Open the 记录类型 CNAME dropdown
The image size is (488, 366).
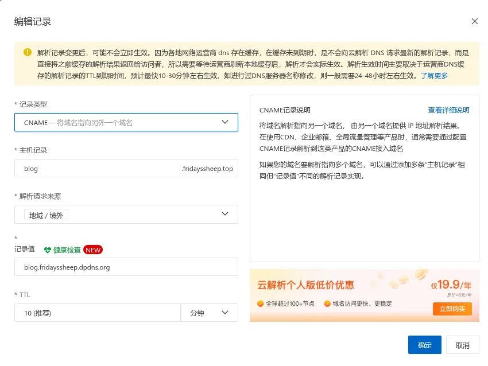[x=126, y=122]
